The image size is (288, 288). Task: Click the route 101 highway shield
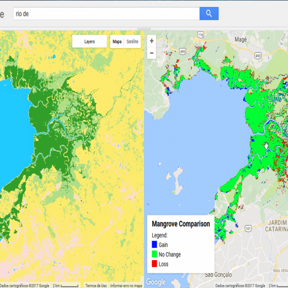[x=248, y=229]
